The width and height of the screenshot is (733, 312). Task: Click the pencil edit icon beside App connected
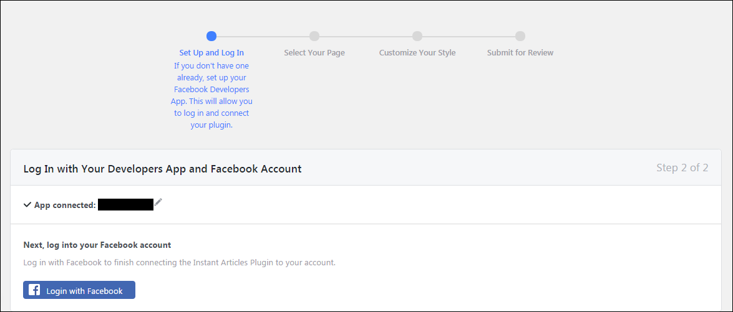[158, 202]
